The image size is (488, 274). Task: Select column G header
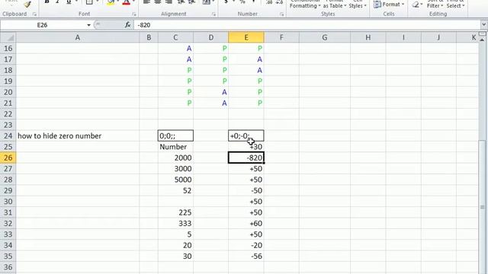325,37
